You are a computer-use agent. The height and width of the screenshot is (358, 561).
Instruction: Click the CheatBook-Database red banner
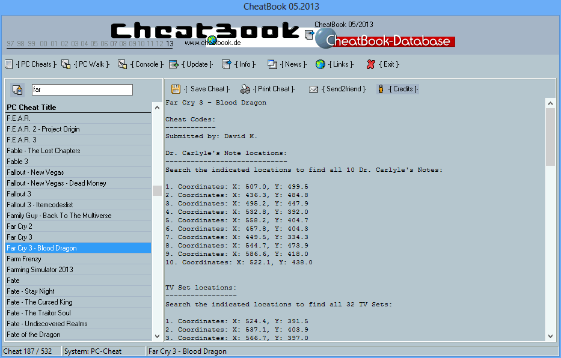390,41
